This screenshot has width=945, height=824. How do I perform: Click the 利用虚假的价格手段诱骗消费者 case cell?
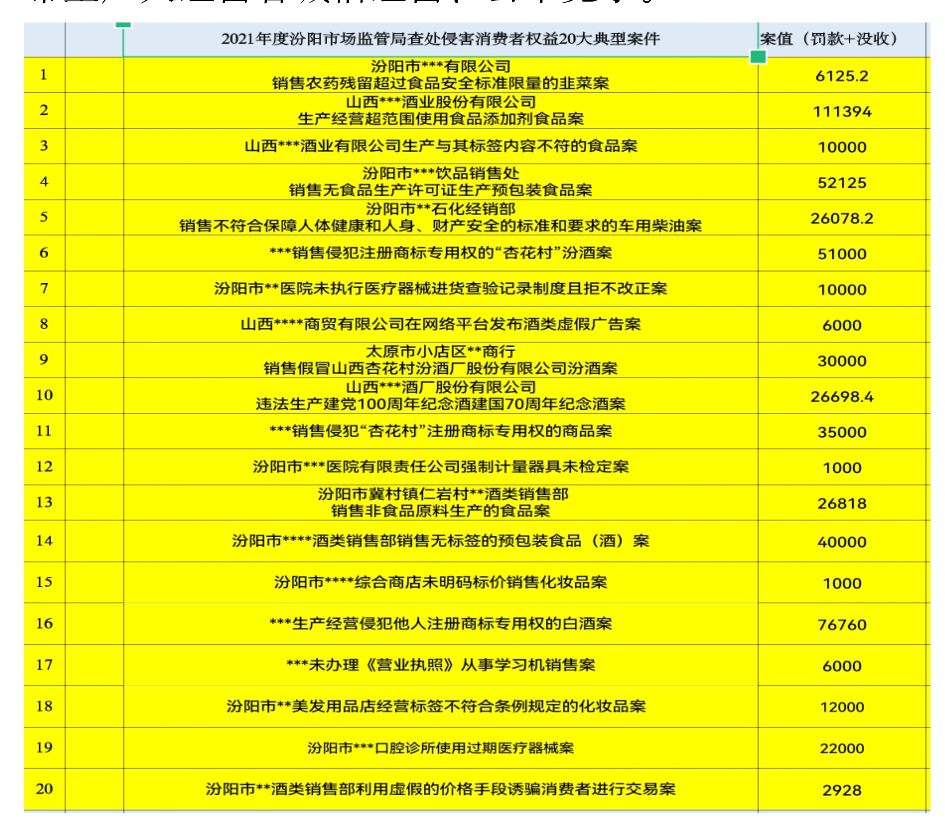440,790
